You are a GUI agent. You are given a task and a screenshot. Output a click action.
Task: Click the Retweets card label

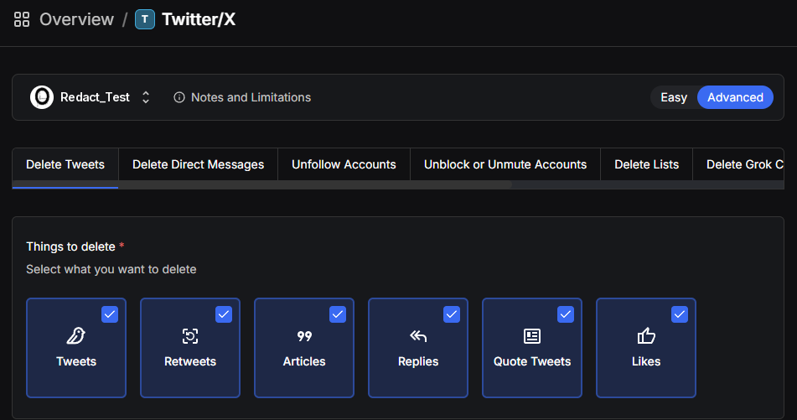coord(190,361)
